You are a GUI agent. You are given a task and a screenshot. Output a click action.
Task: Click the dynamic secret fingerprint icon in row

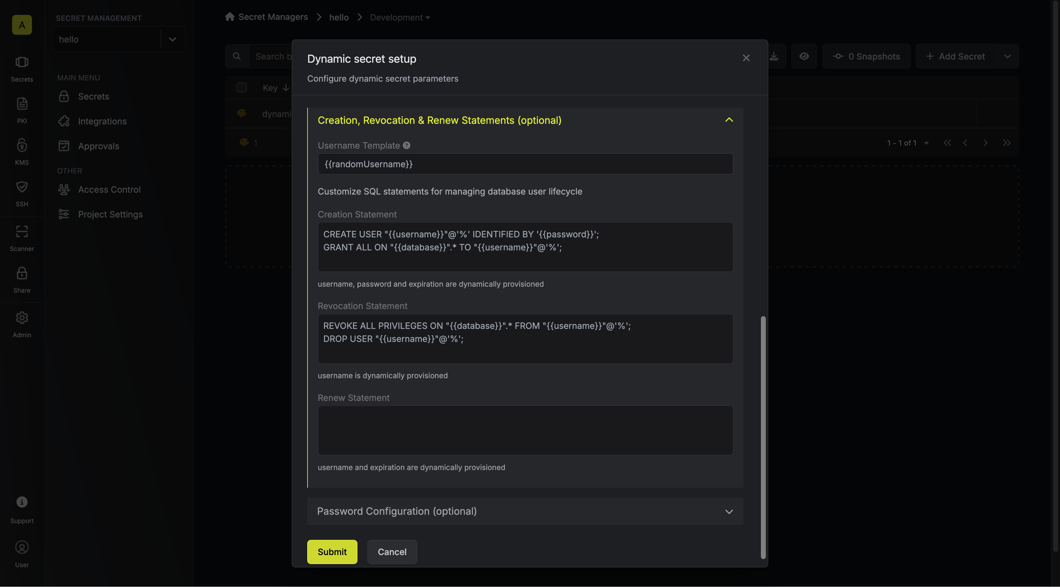(242, 114)
